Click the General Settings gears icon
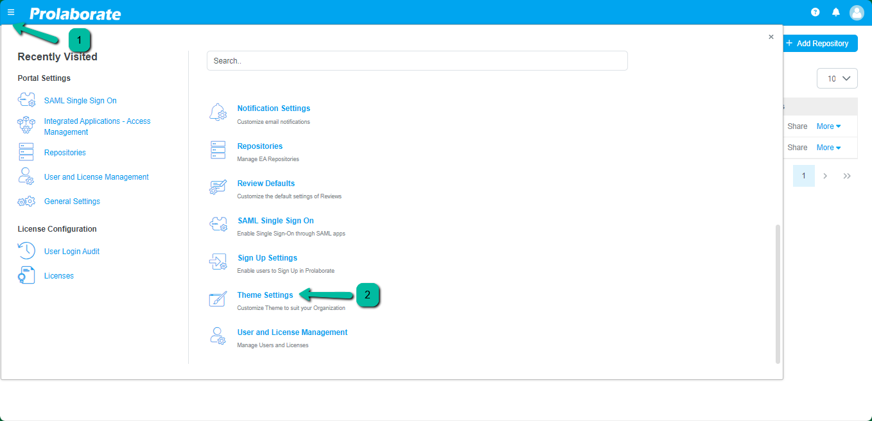Image resolution: width=872 pixels, height=421 pixels. pyautogui.click(x=26, y=202)
